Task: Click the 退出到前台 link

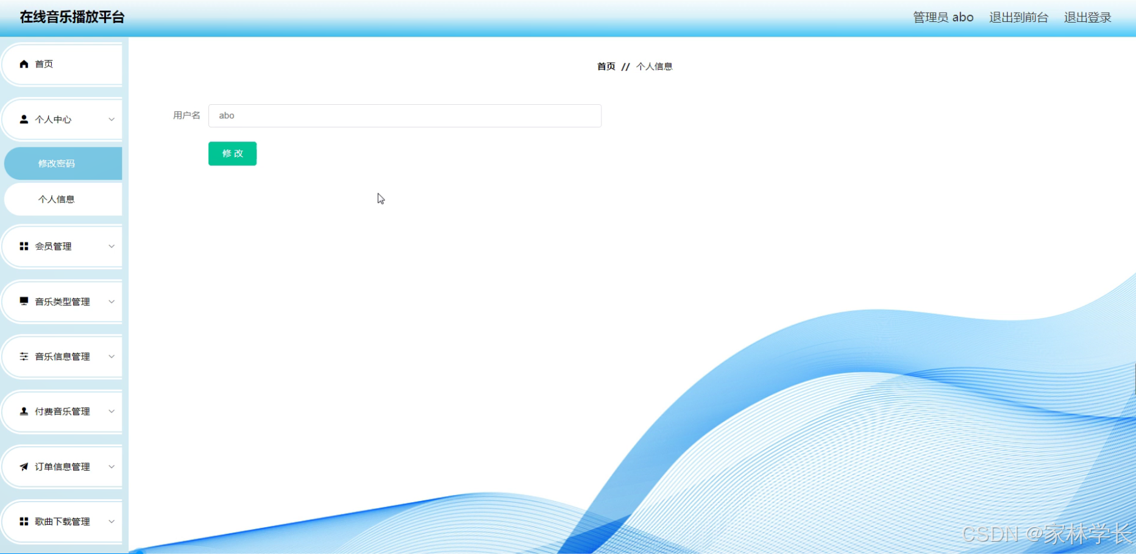Action: click(1018, 18)
